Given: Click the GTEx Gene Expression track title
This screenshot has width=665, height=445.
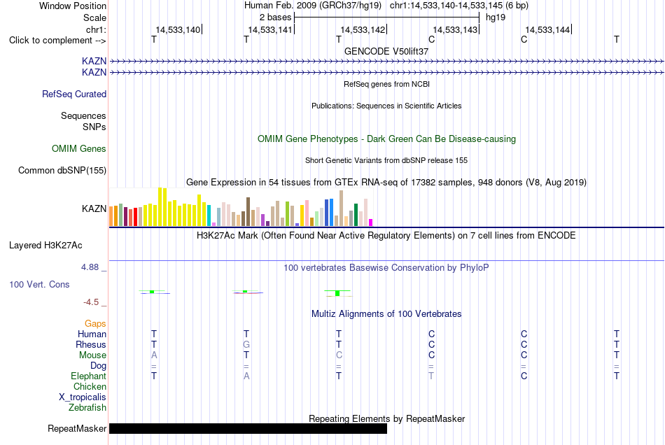Looking at the screenshot, I should (x=386, y=182).
